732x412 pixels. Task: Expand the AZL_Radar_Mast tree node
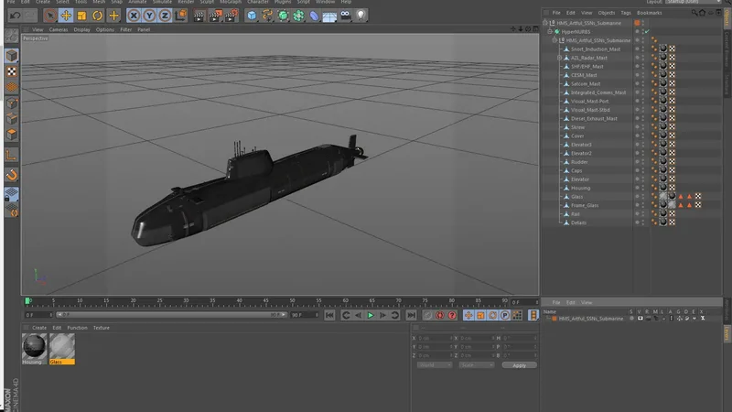coord(559,58)
